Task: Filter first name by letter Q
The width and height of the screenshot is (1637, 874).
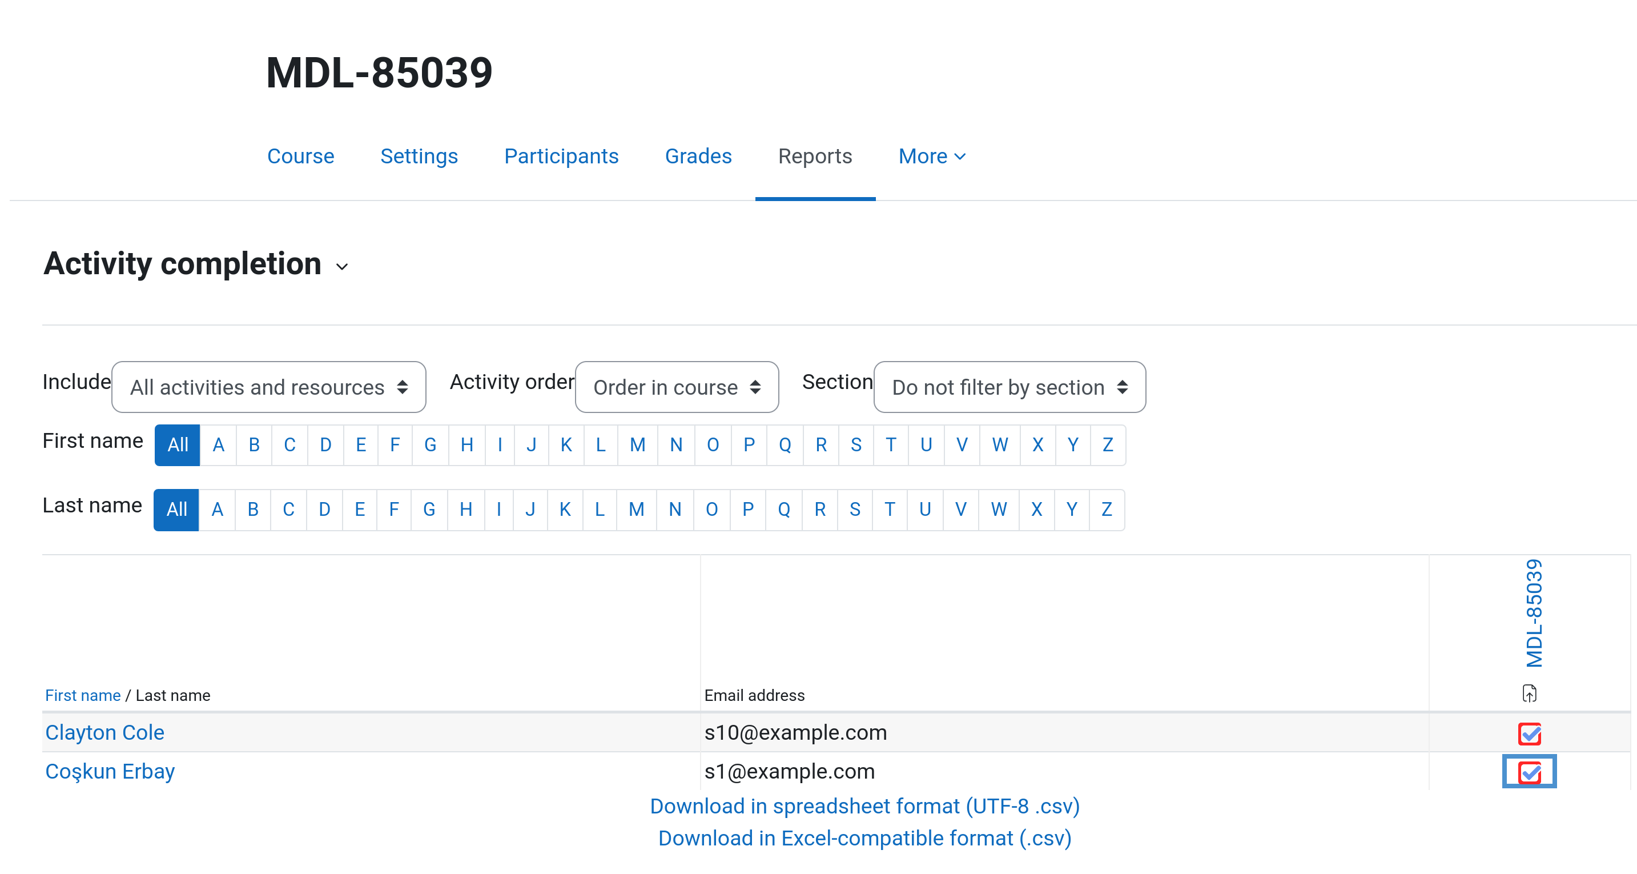Action: coord(785,445)
